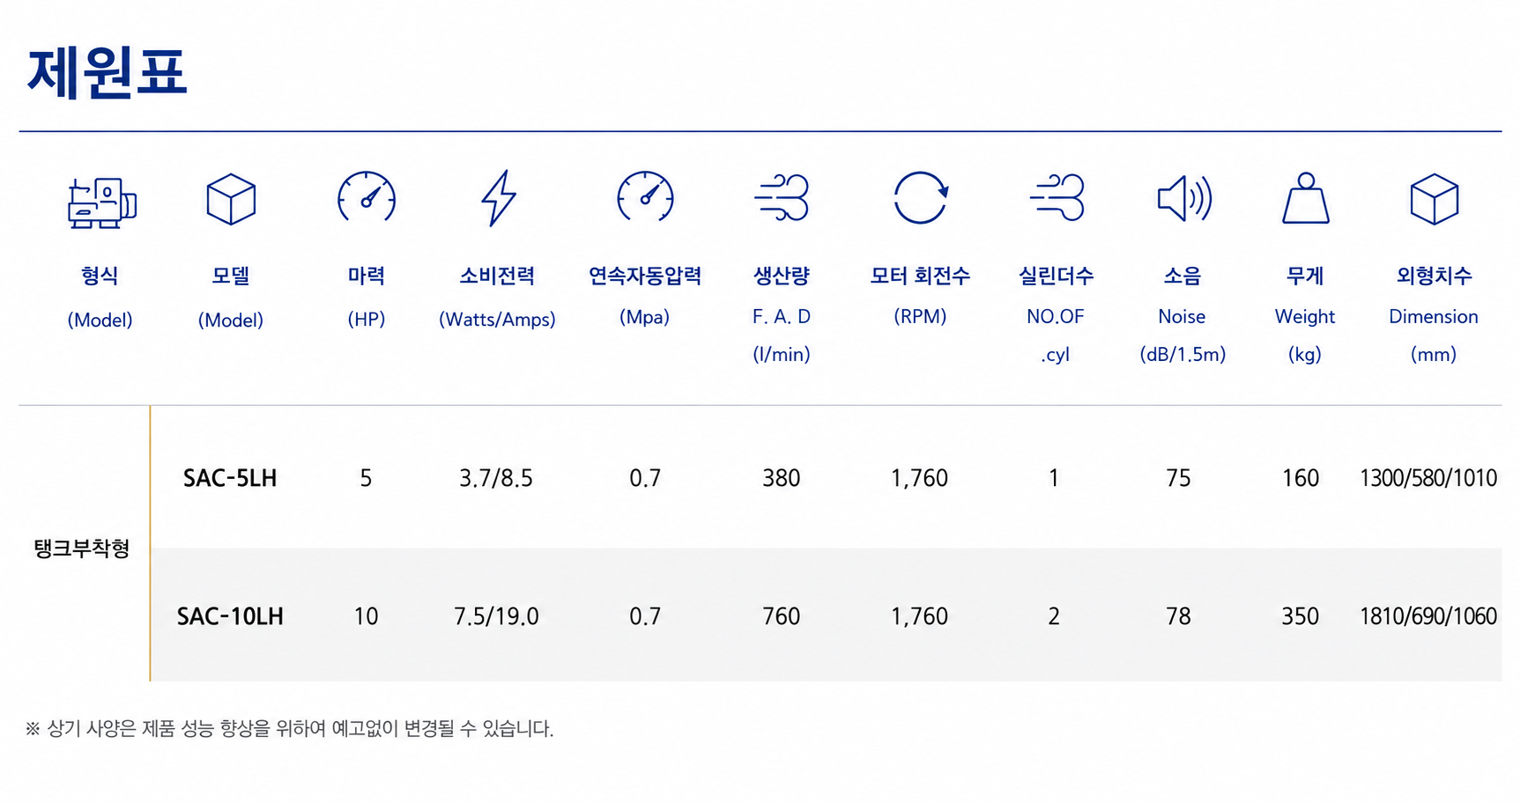Click the 소비전력 column header text
The image size is (1520, 803).
pos(497,276)
